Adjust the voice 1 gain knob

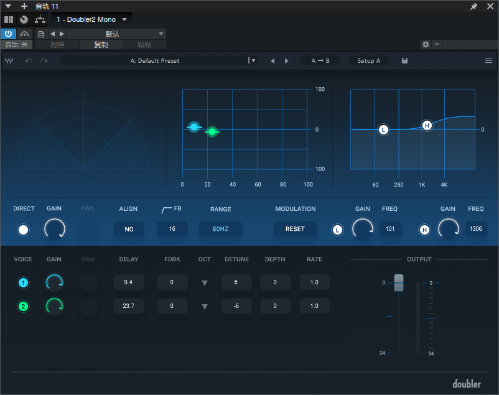point(54,282)
